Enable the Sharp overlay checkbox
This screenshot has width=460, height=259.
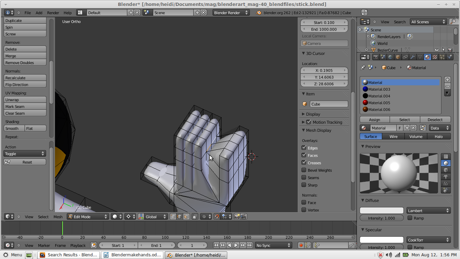(x=304, y=185)
